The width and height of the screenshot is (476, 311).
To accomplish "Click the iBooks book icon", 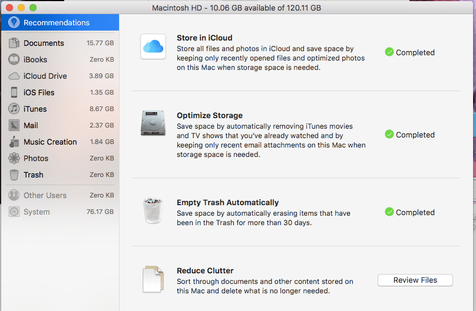I will (x=14, y=59).
